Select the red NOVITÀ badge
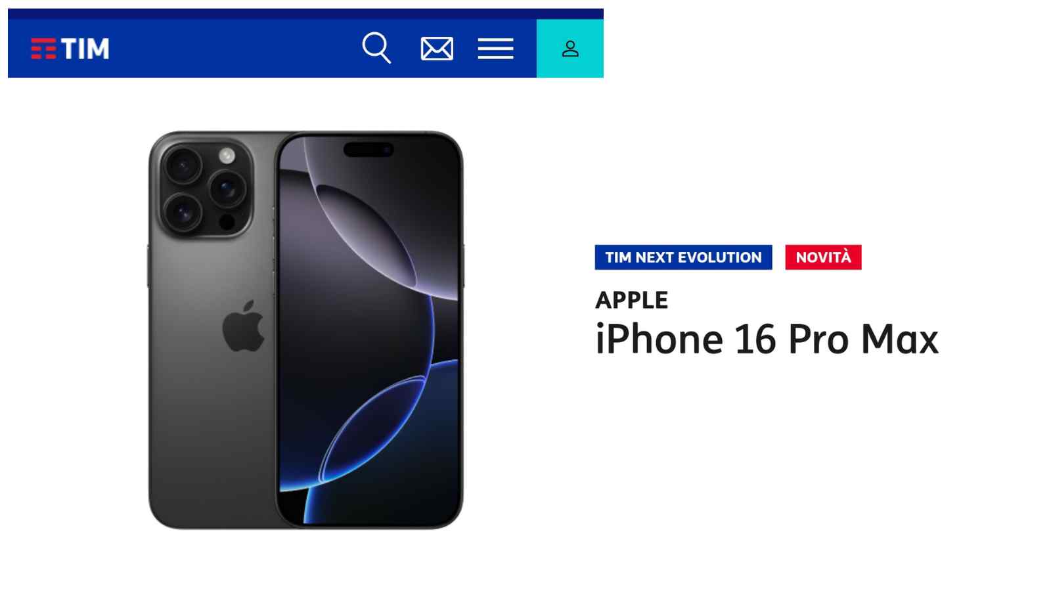Image resolution: width=1051 pixels, height=591 pixels. point(823,257)
